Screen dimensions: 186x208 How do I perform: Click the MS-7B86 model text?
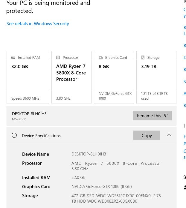[19, 119]
